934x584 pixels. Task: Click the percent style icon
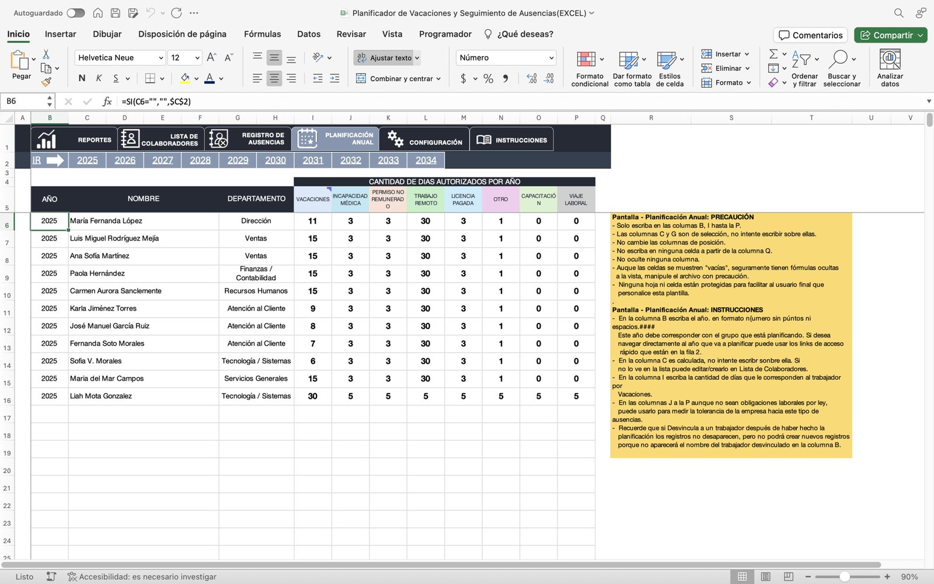(x=488, y=78)
